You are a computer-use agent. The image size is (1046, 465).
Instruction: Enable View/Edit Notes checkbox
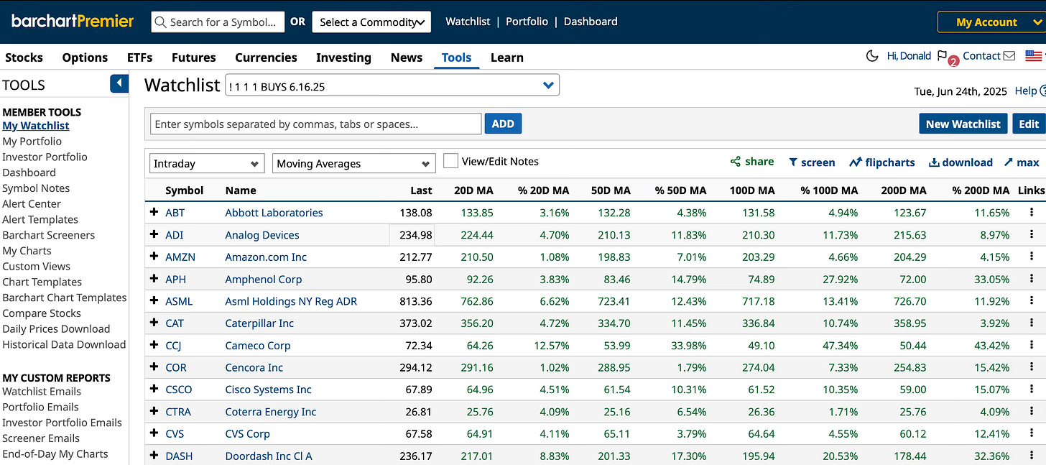[x=450, y=161]
